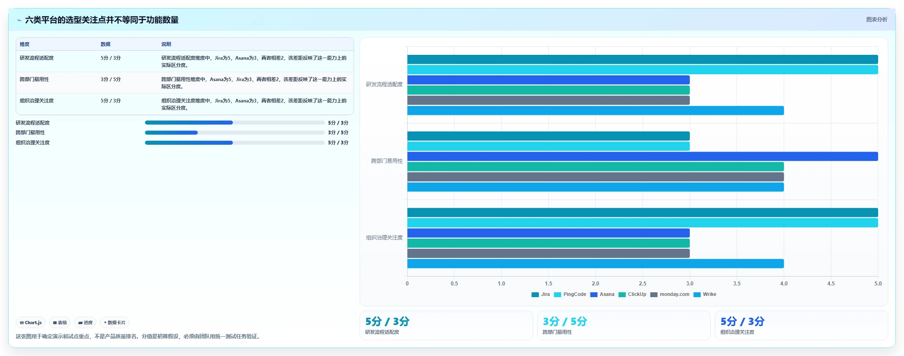Click the PingCode bar in the 研发流程适配度 group
The image size is (904, 356).
[642, 70]
